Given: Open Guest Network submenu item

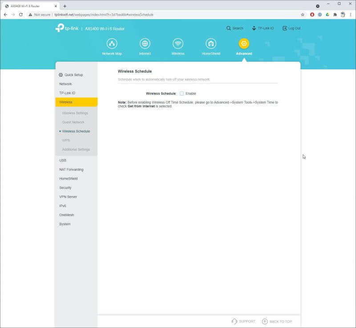Looking at the screenshot, I should (73, 122).
